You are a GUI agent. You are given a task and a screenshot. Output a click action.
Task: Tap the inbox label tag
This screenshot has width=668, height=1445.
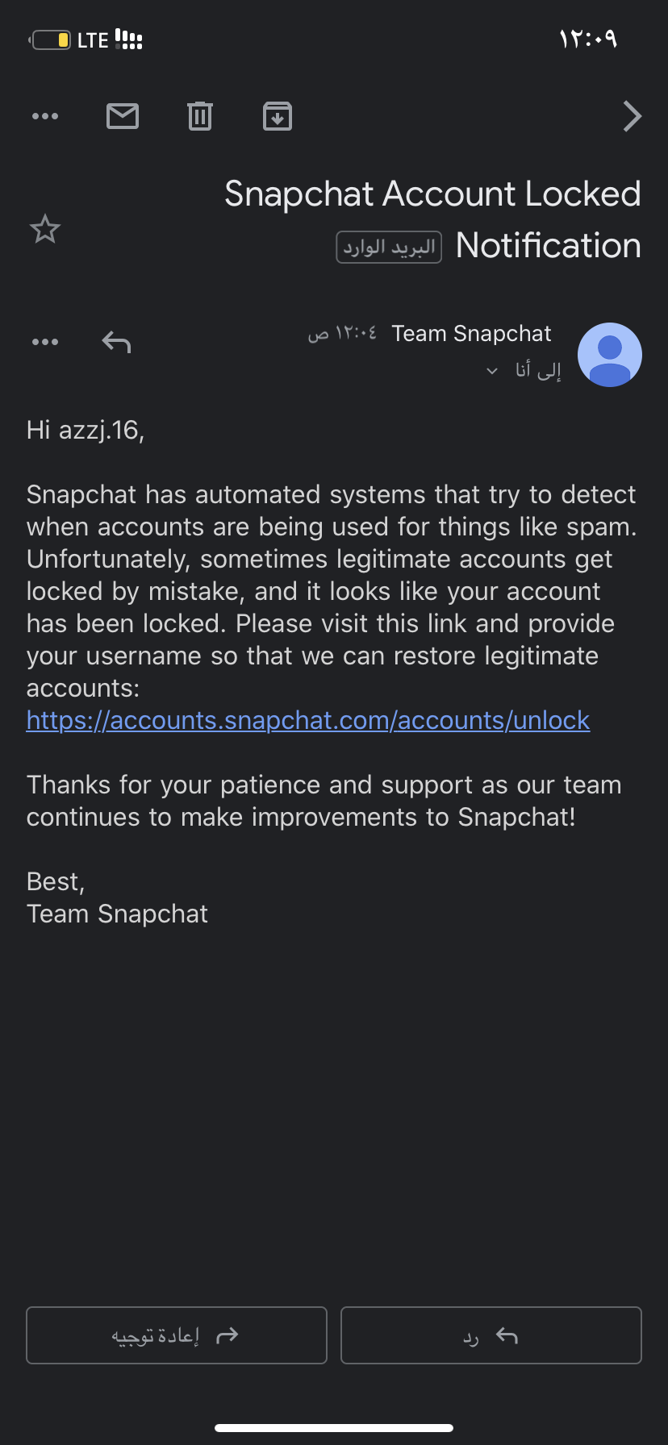pyautogui.click(x=389, y=247)
